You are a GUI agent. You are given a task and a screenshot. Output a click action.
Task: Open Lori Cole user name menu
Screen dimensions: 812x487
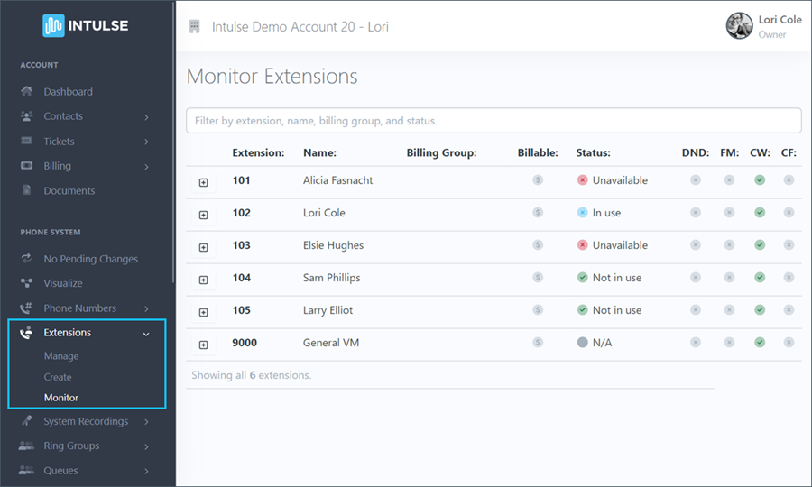point(780,19)
